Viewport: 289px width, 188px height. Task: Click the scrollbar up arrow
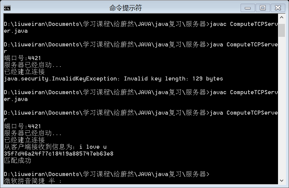pos(281,17)
